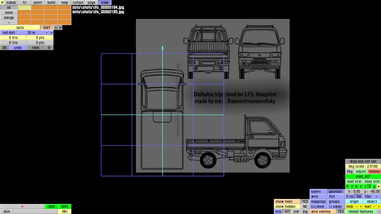Select the view tab

coord(105,3)
